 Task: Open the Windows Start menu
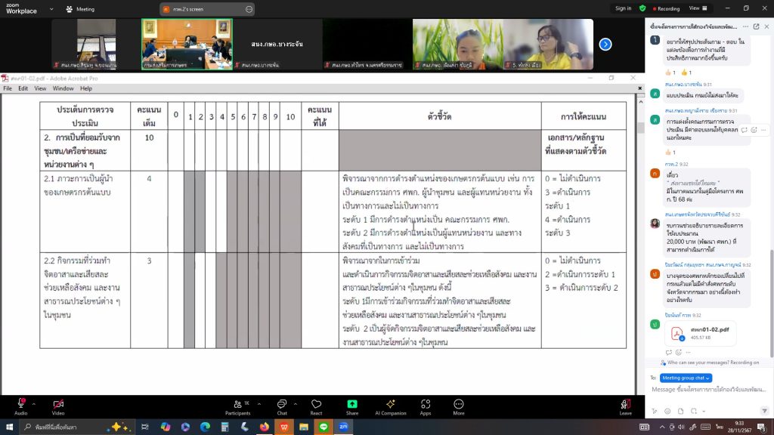click(10, 427)
